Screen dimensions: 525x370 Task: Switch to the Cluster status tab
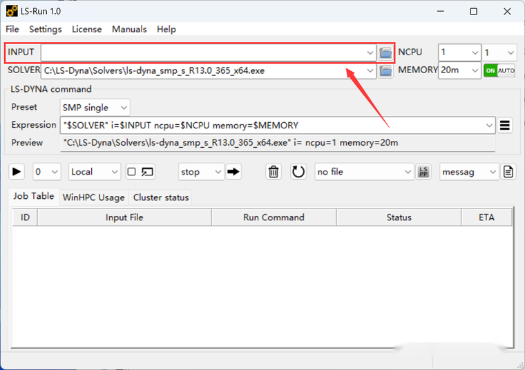[161, 197]
